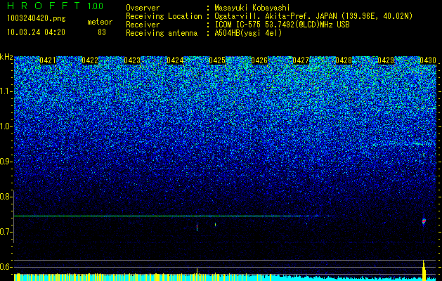
Task: Click the tall yellow signal peak near 0430
Action: point(424,270)
